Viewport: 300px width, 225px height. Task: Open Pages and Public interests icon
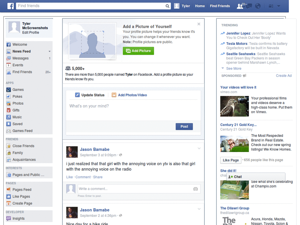click(x=8, y=175)
